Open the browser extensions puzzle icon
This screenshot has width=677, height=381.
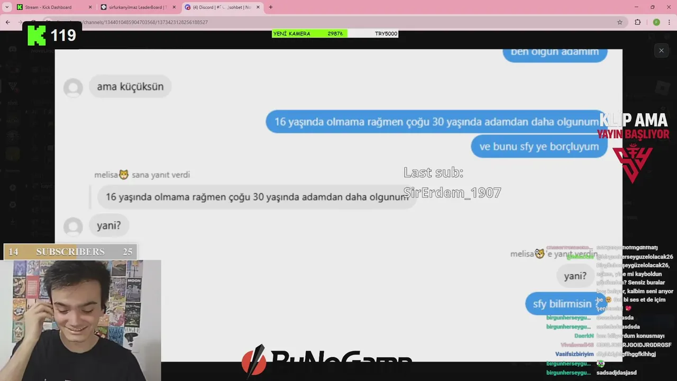(637, 22)
